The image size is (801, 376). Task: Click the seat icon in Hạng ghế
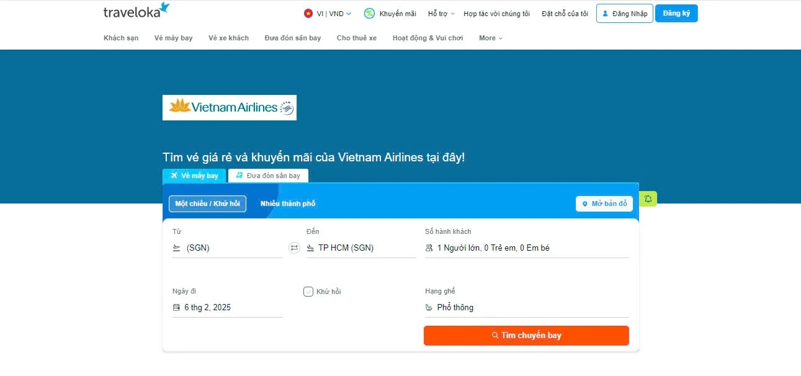pyautogui.click(x=429, y=308)
